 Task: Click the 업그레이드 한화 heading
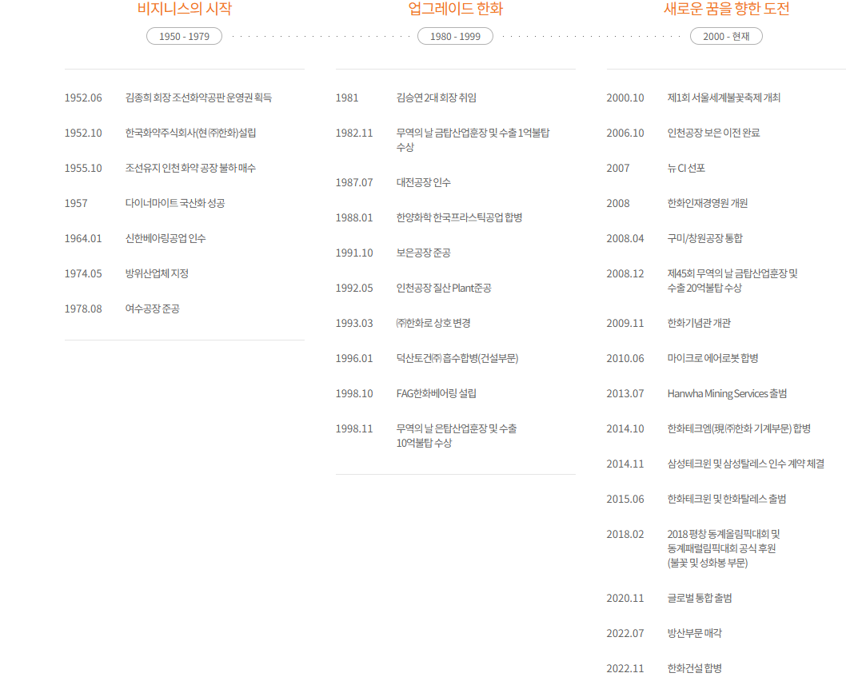coord(455,9)
